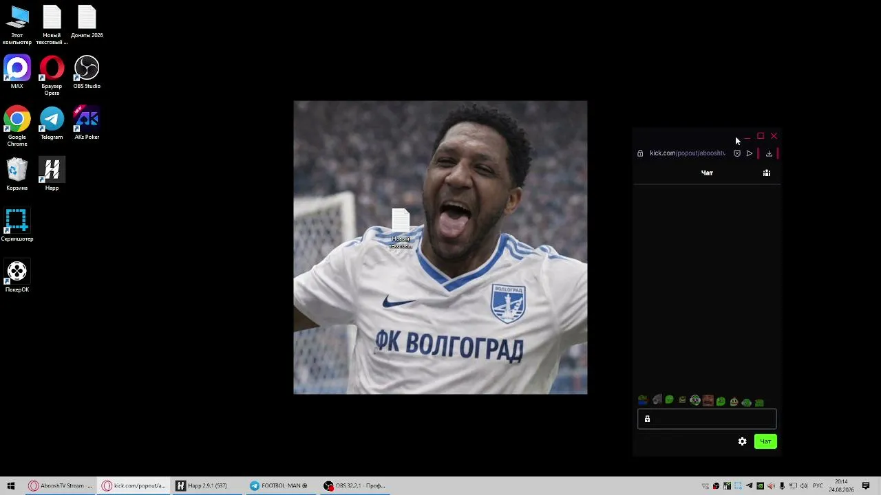881x495 pixels.
Task: Click the Чат header label
Action: click(x=707, y=173)
